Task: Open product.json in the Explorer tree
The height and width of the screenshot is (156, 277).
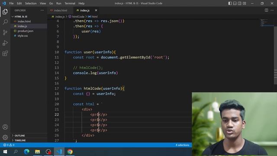Action: click(29, 31)
